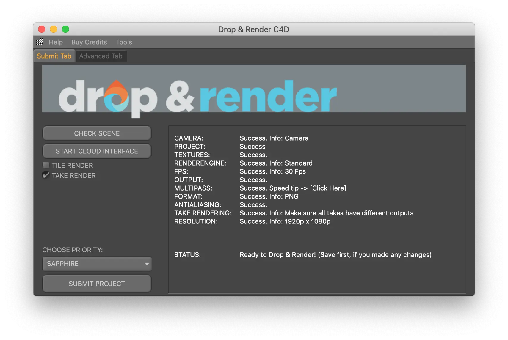The width and height of the screenshot is (508, 340).
Task: Select the Submit Tab
Action: point(54,56)
